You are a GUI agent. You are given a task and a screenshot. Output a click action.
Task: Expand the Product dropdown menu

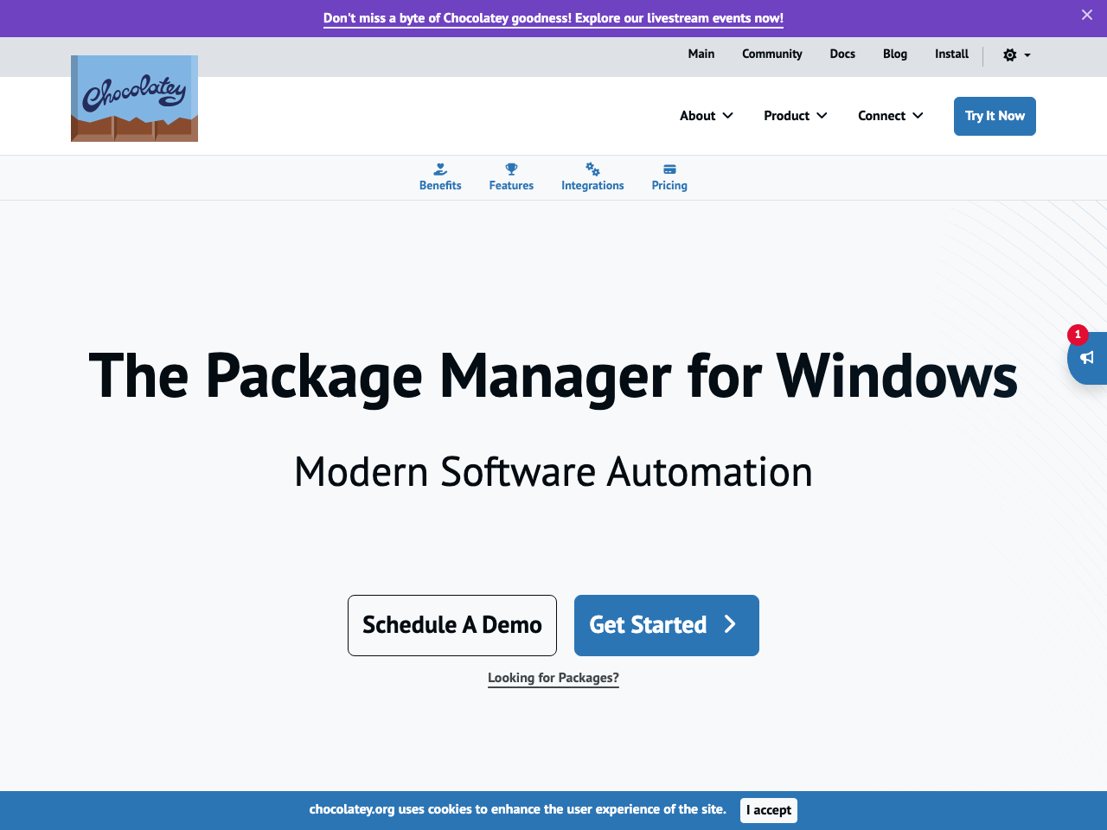click(x=795, y=116)
